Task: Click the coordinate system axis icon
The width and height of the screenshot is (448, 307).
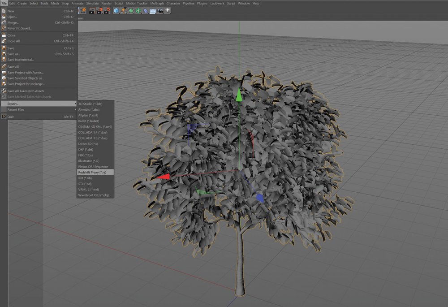Action: point(82,11)
